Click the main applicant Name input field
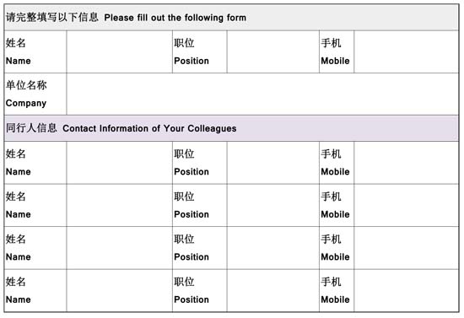Image resolution: width=464 pixels, height=318 pixels. [120, 51]
